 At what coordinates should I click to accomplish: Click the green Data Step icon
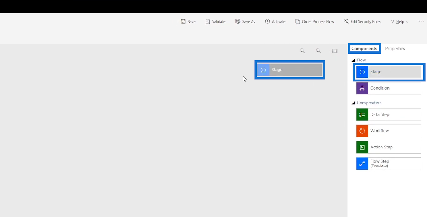click(x=362, y=114)
